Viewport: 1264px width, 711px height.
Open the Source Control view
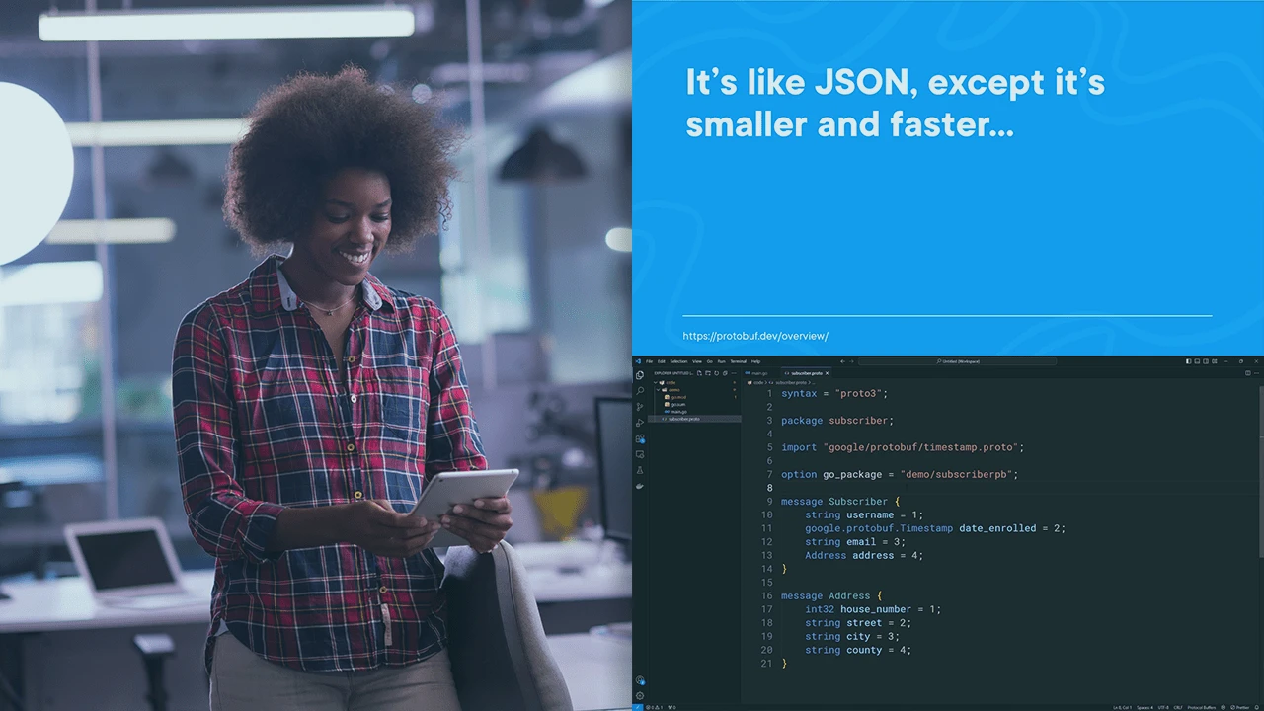pyautogui.click(x=640, y=407)
